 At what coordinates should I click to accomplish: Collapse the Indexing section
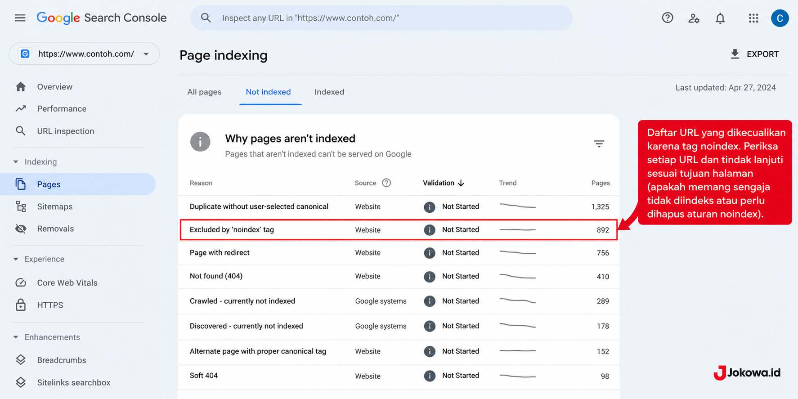(x=16, y=162)
